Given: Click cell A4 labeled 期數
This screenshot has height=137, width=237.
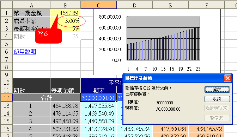Looking at the screenshot, I should coord(31,36).
